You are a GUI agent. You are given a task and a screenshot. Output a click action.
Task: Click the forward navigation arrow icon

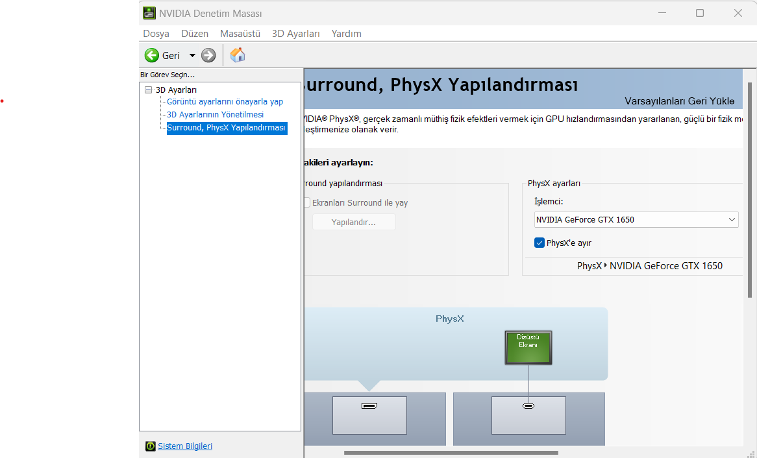[208, 56]
